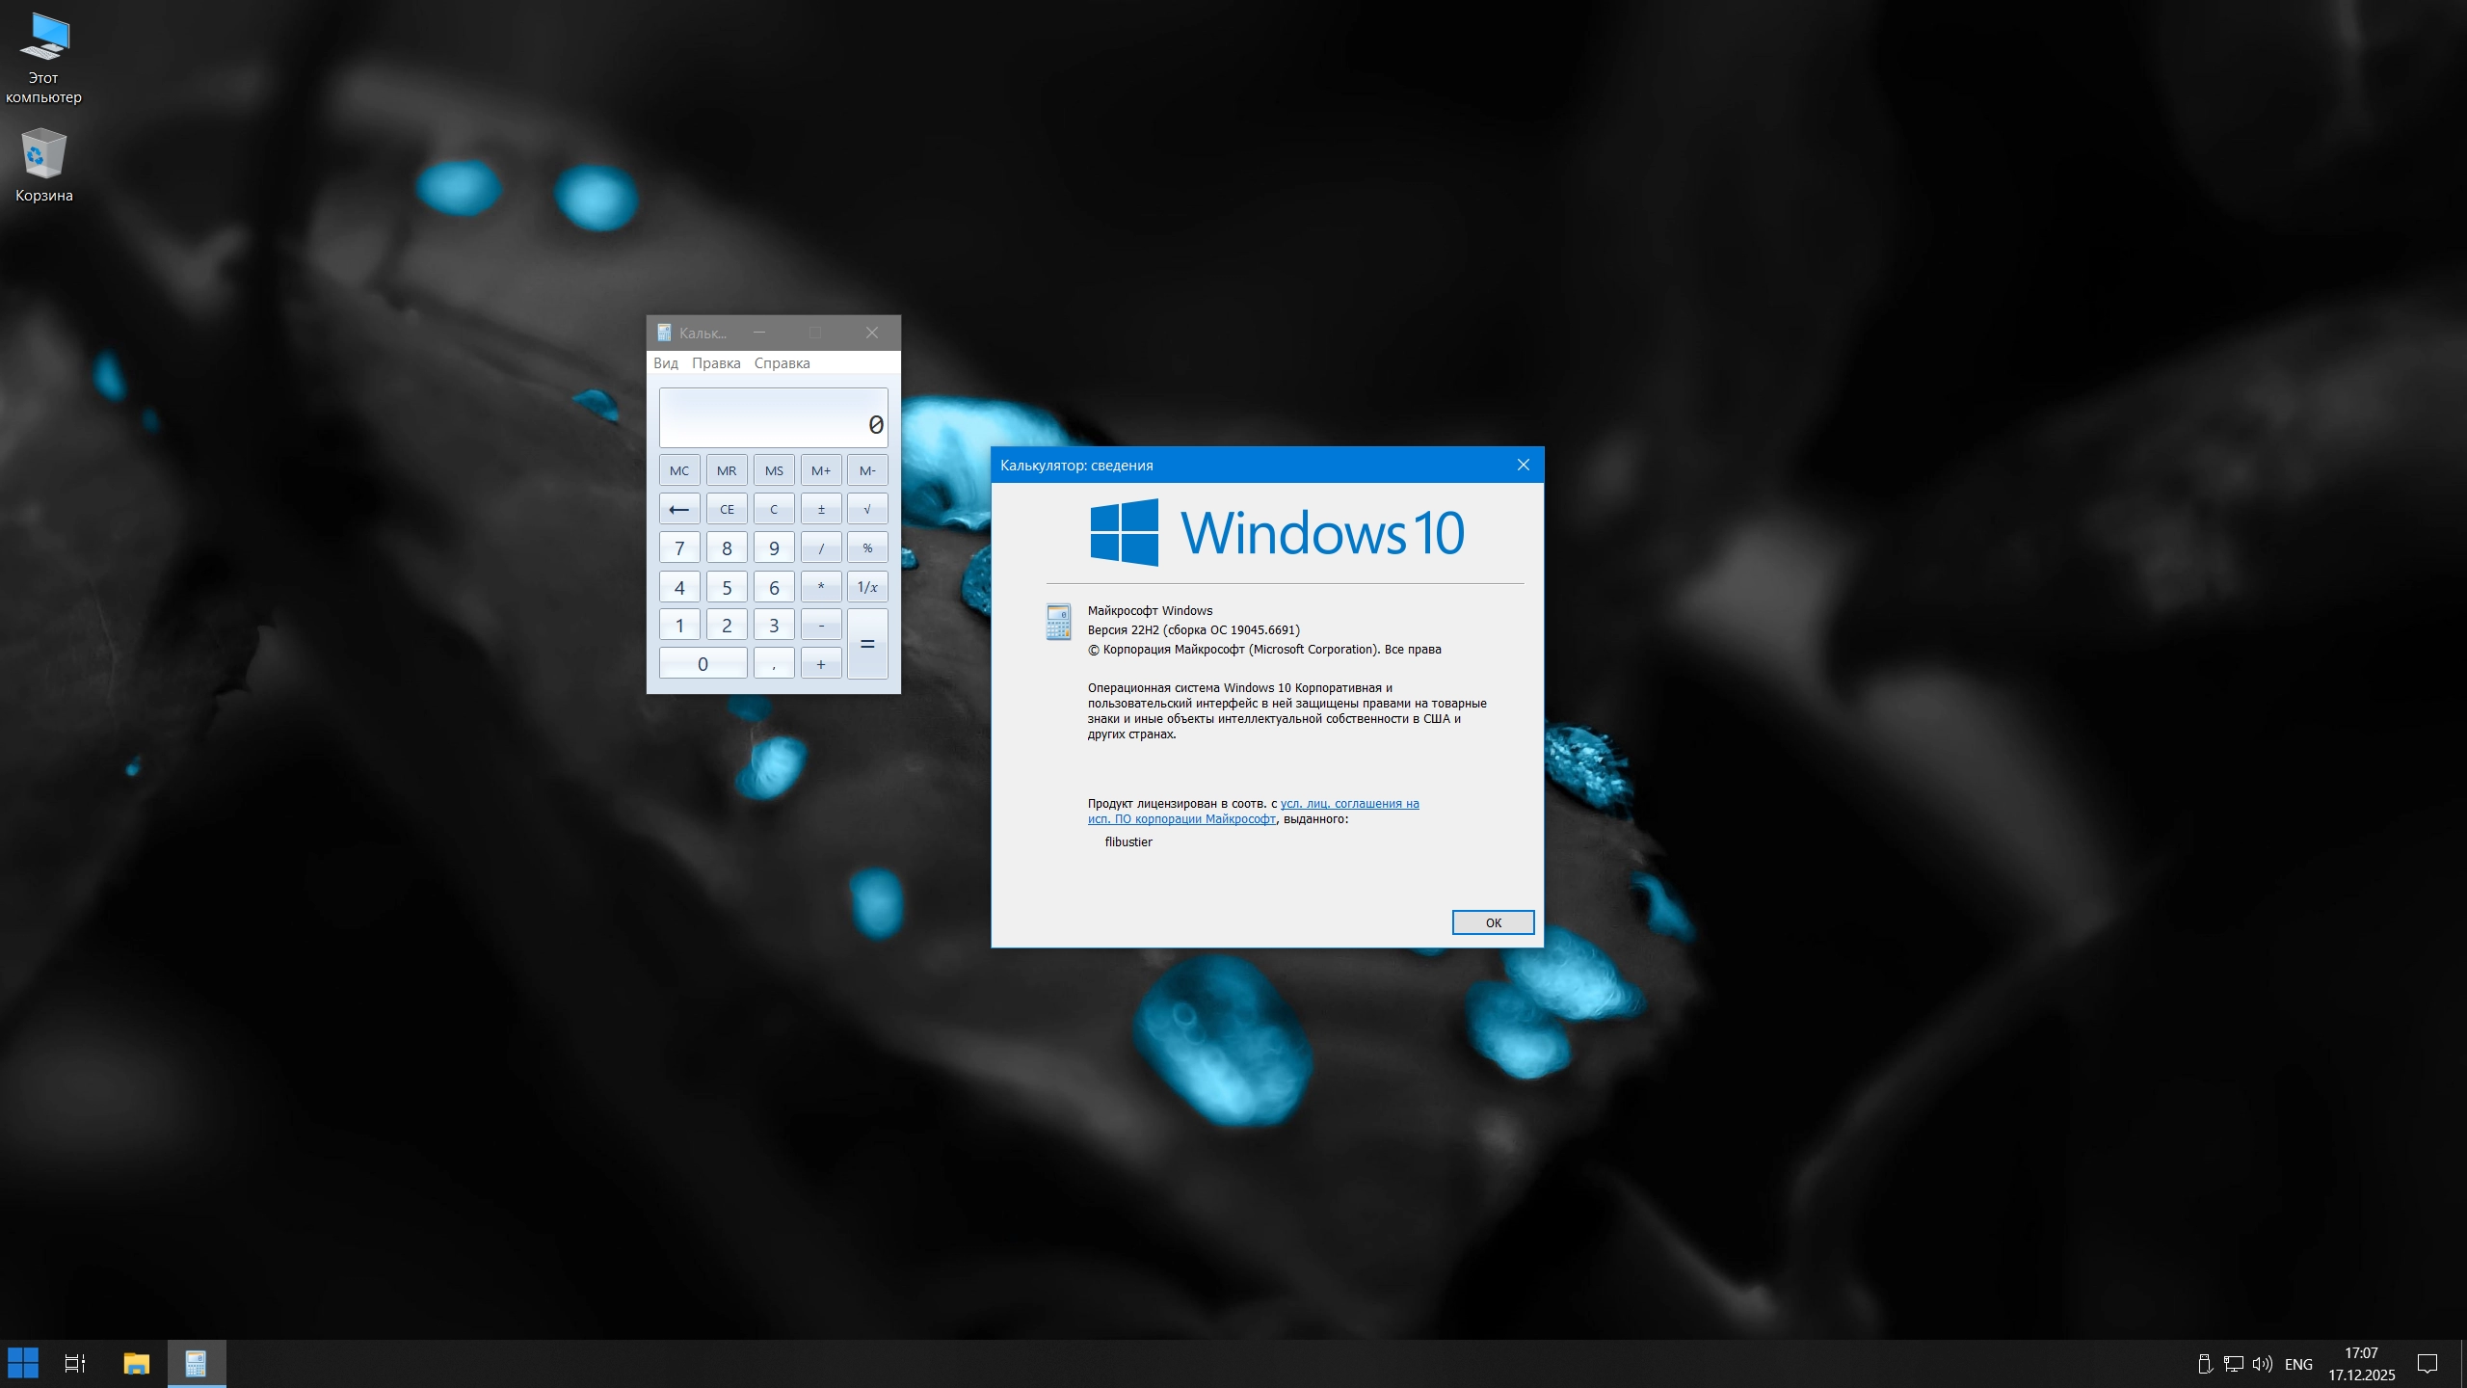Switch the ENG keyboard language indicator
The image size is (2467, 1388).
pos(2300,1363)
